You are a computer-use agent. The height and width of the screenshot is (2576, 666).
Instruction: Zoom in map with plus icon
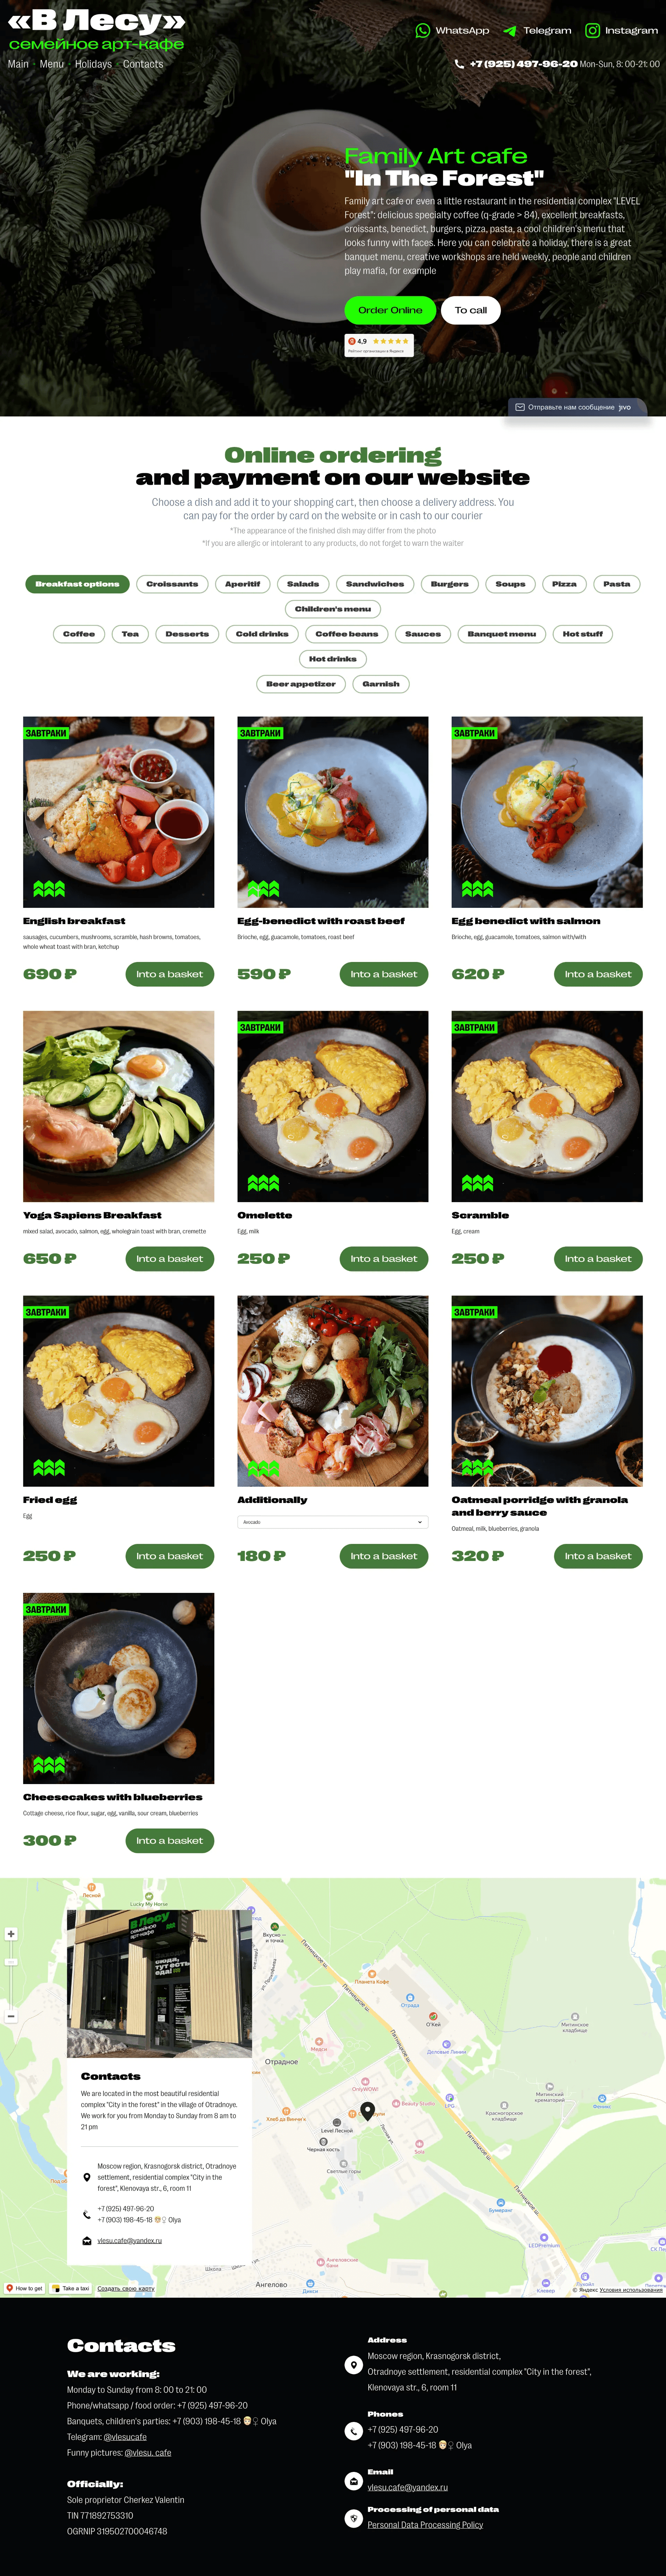pos(11,1934)
